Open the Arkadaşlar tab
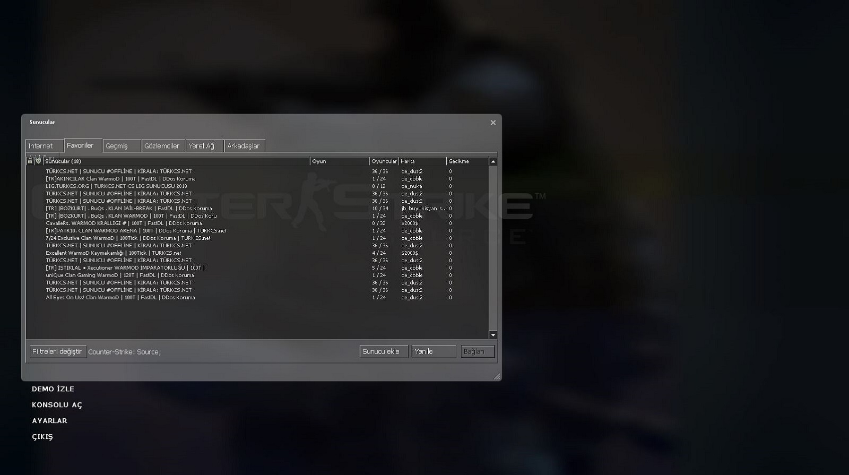Screen dimensions: 849x475 pyautogui.click(x=244, y=146)
